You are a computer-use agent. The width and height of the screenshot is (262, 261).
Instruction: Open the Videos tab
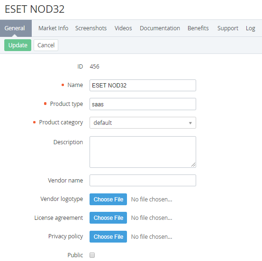123,28
